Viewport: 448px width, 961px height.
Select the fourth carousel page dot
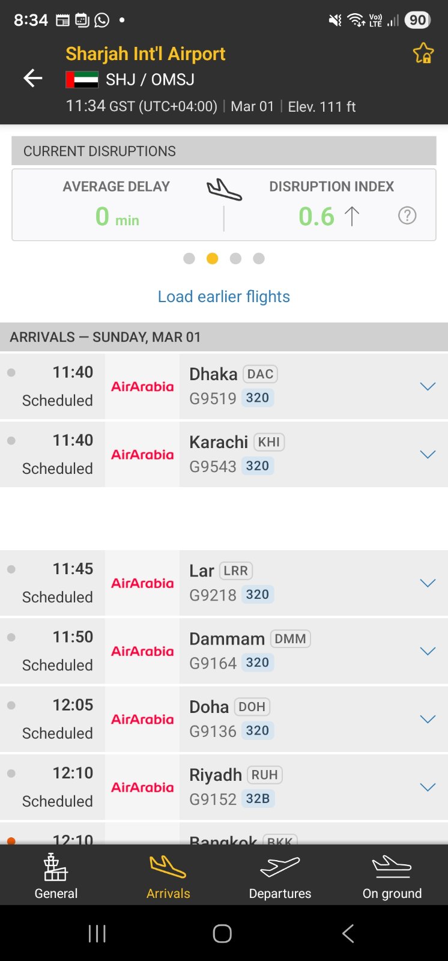click(259, 258)
